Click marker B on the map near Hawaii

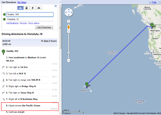pos(87,85)
